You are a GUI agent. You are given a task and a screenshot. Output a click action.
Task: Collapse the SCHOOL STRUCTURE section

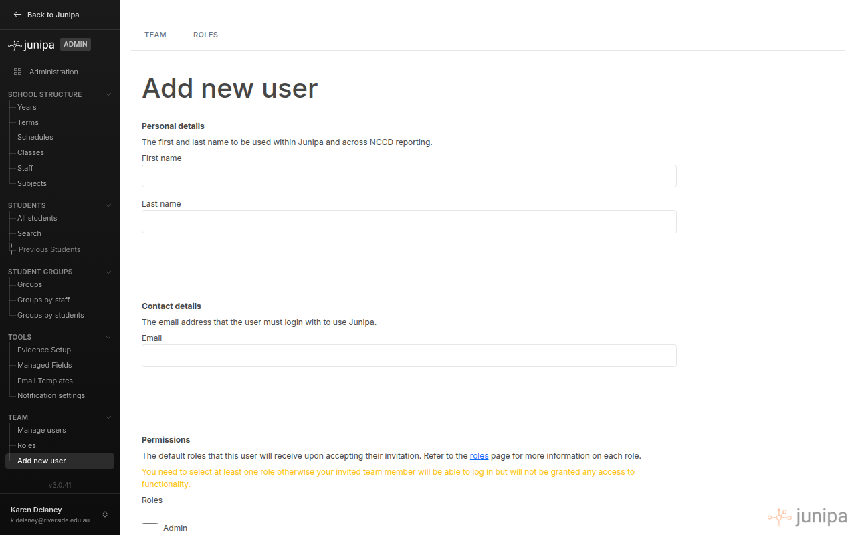pos(108,94)
